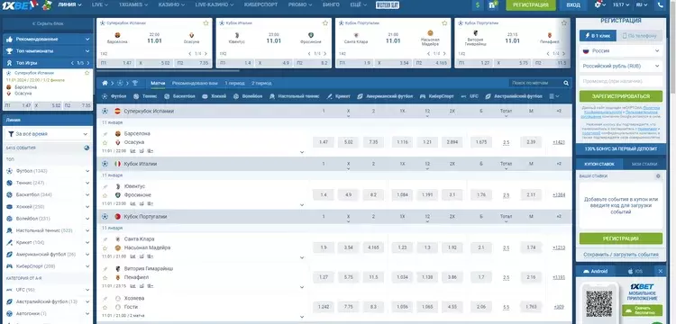Screen dimensions: 676x324
Task: Open statistics icon under Барселона–Осасуна match
Action: click(132, 151)
